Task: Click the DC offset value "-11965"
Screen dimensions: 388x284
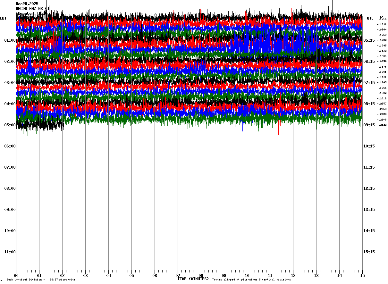Action: tap(382, 88)
